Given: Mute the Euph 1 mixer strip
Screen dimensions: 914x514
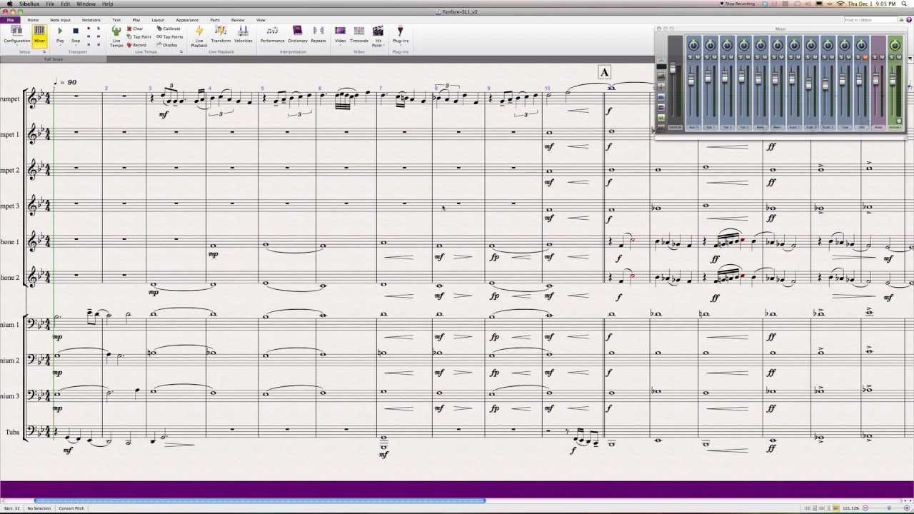Looking at the screenshot, I should (798, 57).
